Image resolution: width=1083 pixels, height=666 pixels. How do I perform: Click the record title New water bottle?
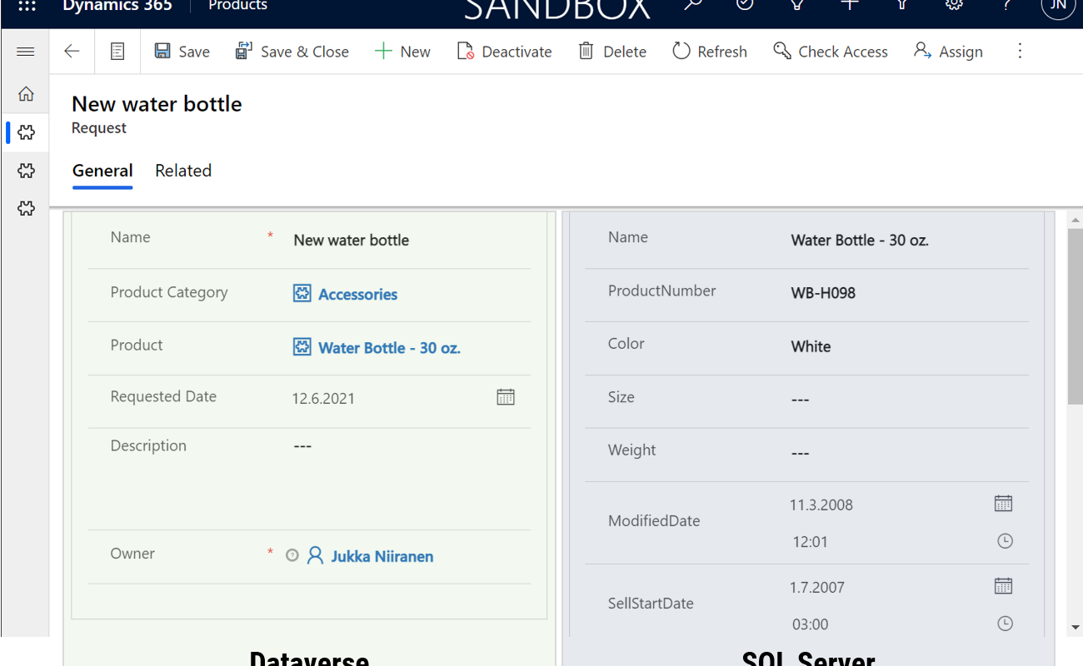click(x=157, y=104)
